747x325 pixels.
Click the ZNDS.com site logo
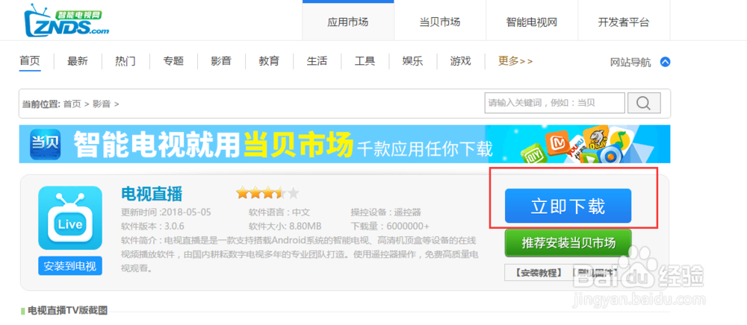click(x=66, y=22)
